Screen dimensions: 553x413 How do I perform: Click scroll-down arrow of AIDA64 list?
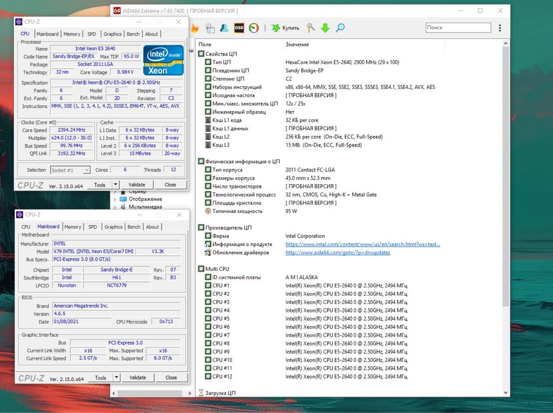505,393
